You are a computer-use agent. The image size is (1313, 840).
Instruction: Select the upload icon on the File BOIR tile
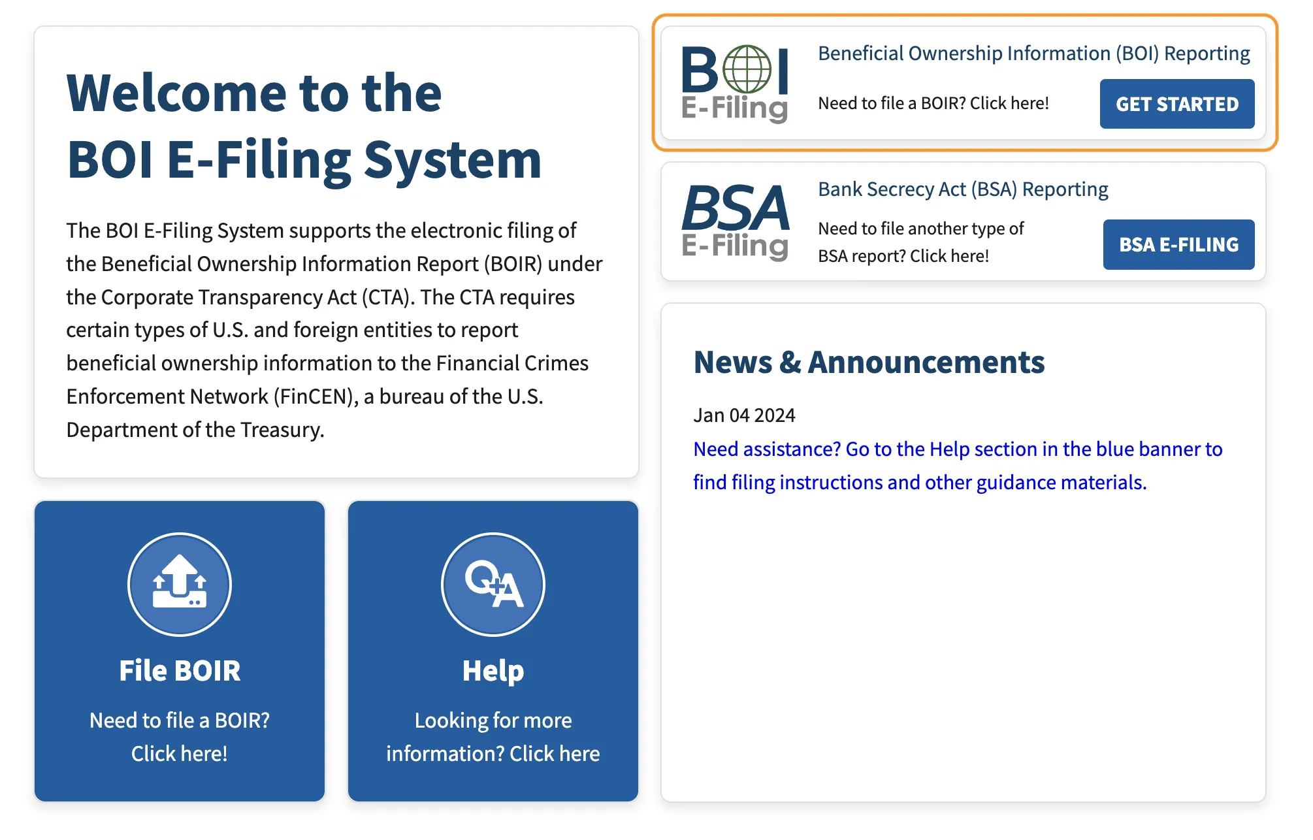[x=180, y=585]
